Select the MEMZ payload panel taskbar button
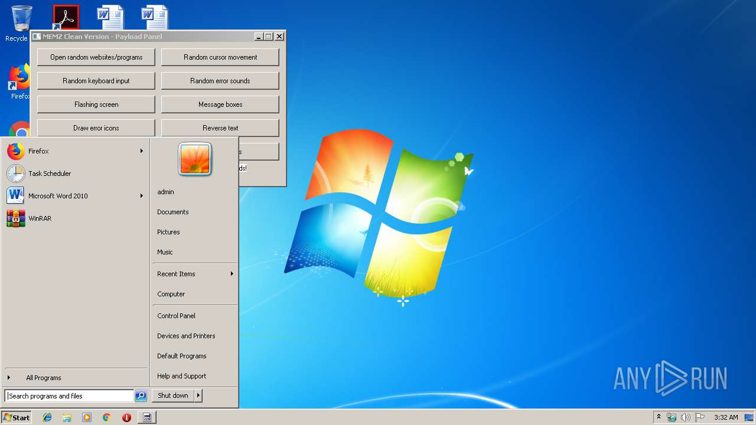The image size is (756, 425). 147,417
